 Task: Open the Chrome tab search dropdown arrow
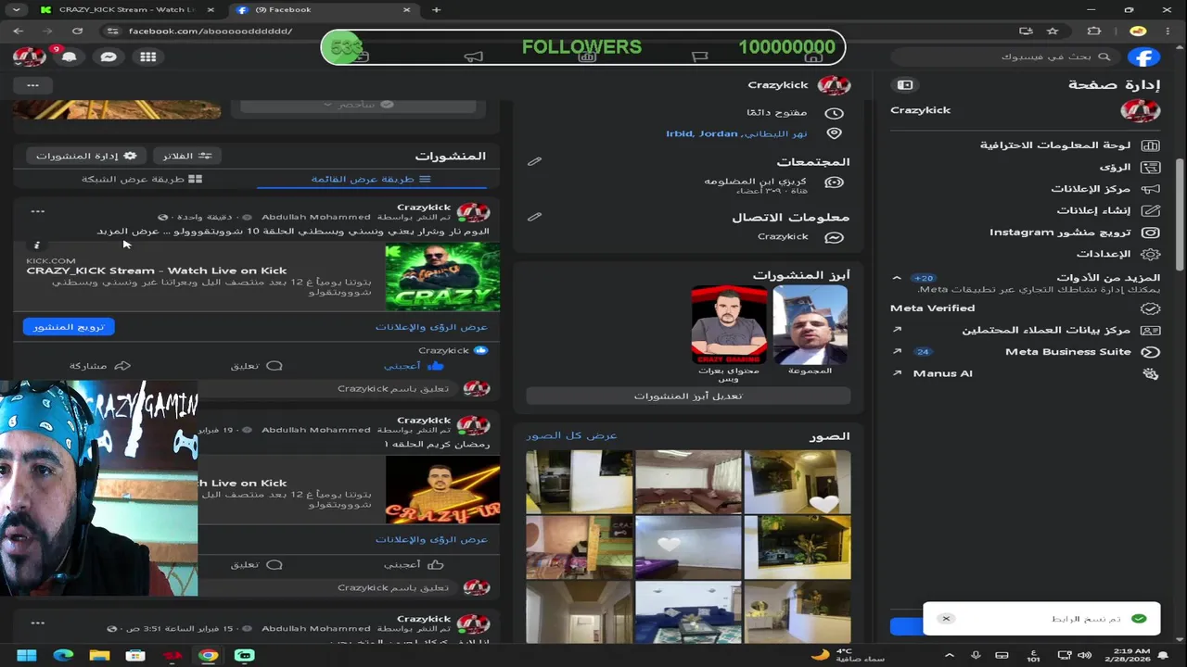pos(16,9)
